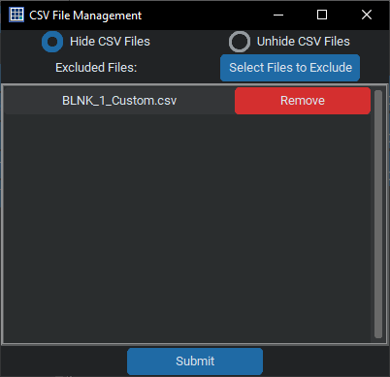Click the 'CSV File Management' title text
This screenshot has width=390, height=377.
(x=85, y=16)
